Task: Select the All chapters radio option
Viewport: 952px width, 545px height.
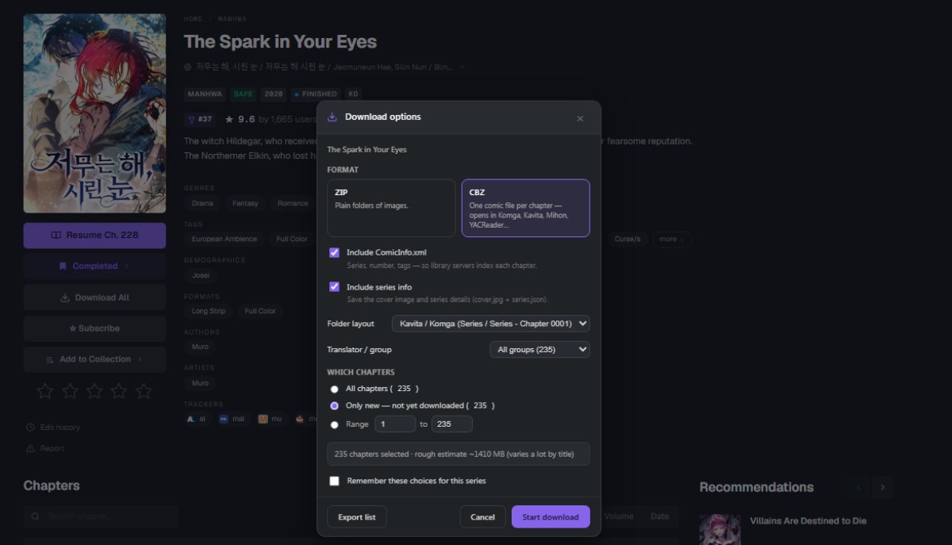Action: [x=334, y=389]
